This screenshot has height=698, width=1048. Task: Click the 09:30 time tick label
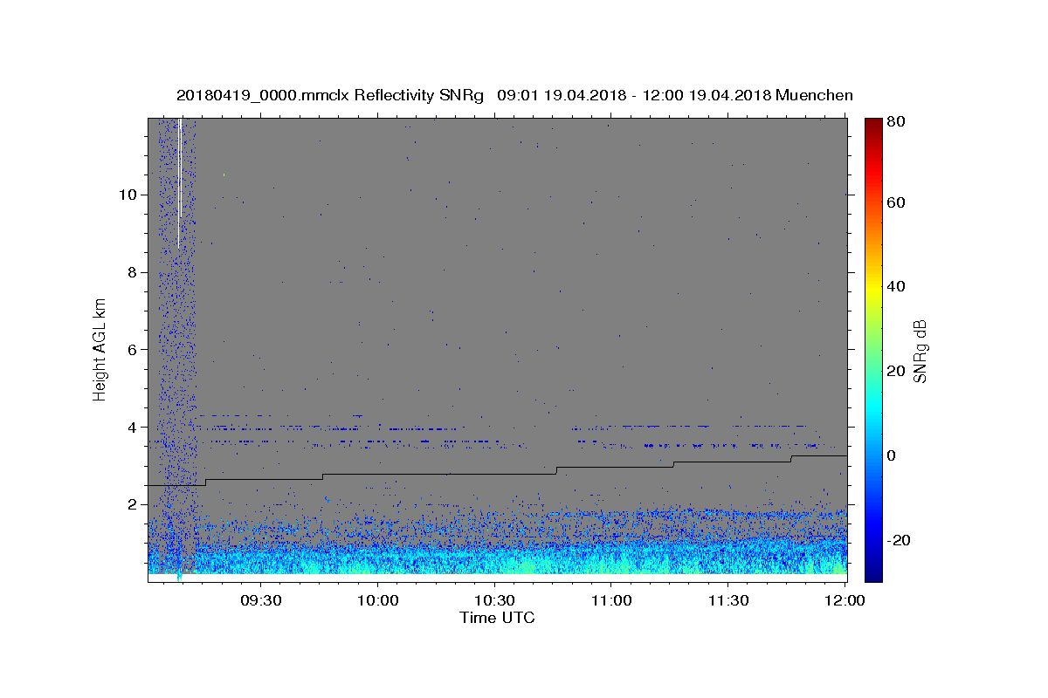point(260,600)
